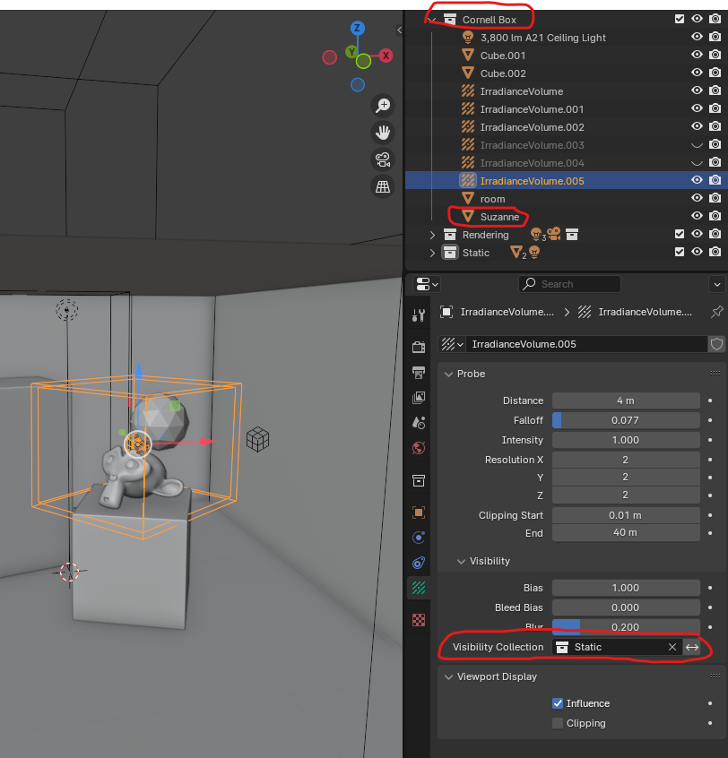Uncheck Rendering collection exclude checkbox
The width and height of the screenshot is (728, 758).
680,234
